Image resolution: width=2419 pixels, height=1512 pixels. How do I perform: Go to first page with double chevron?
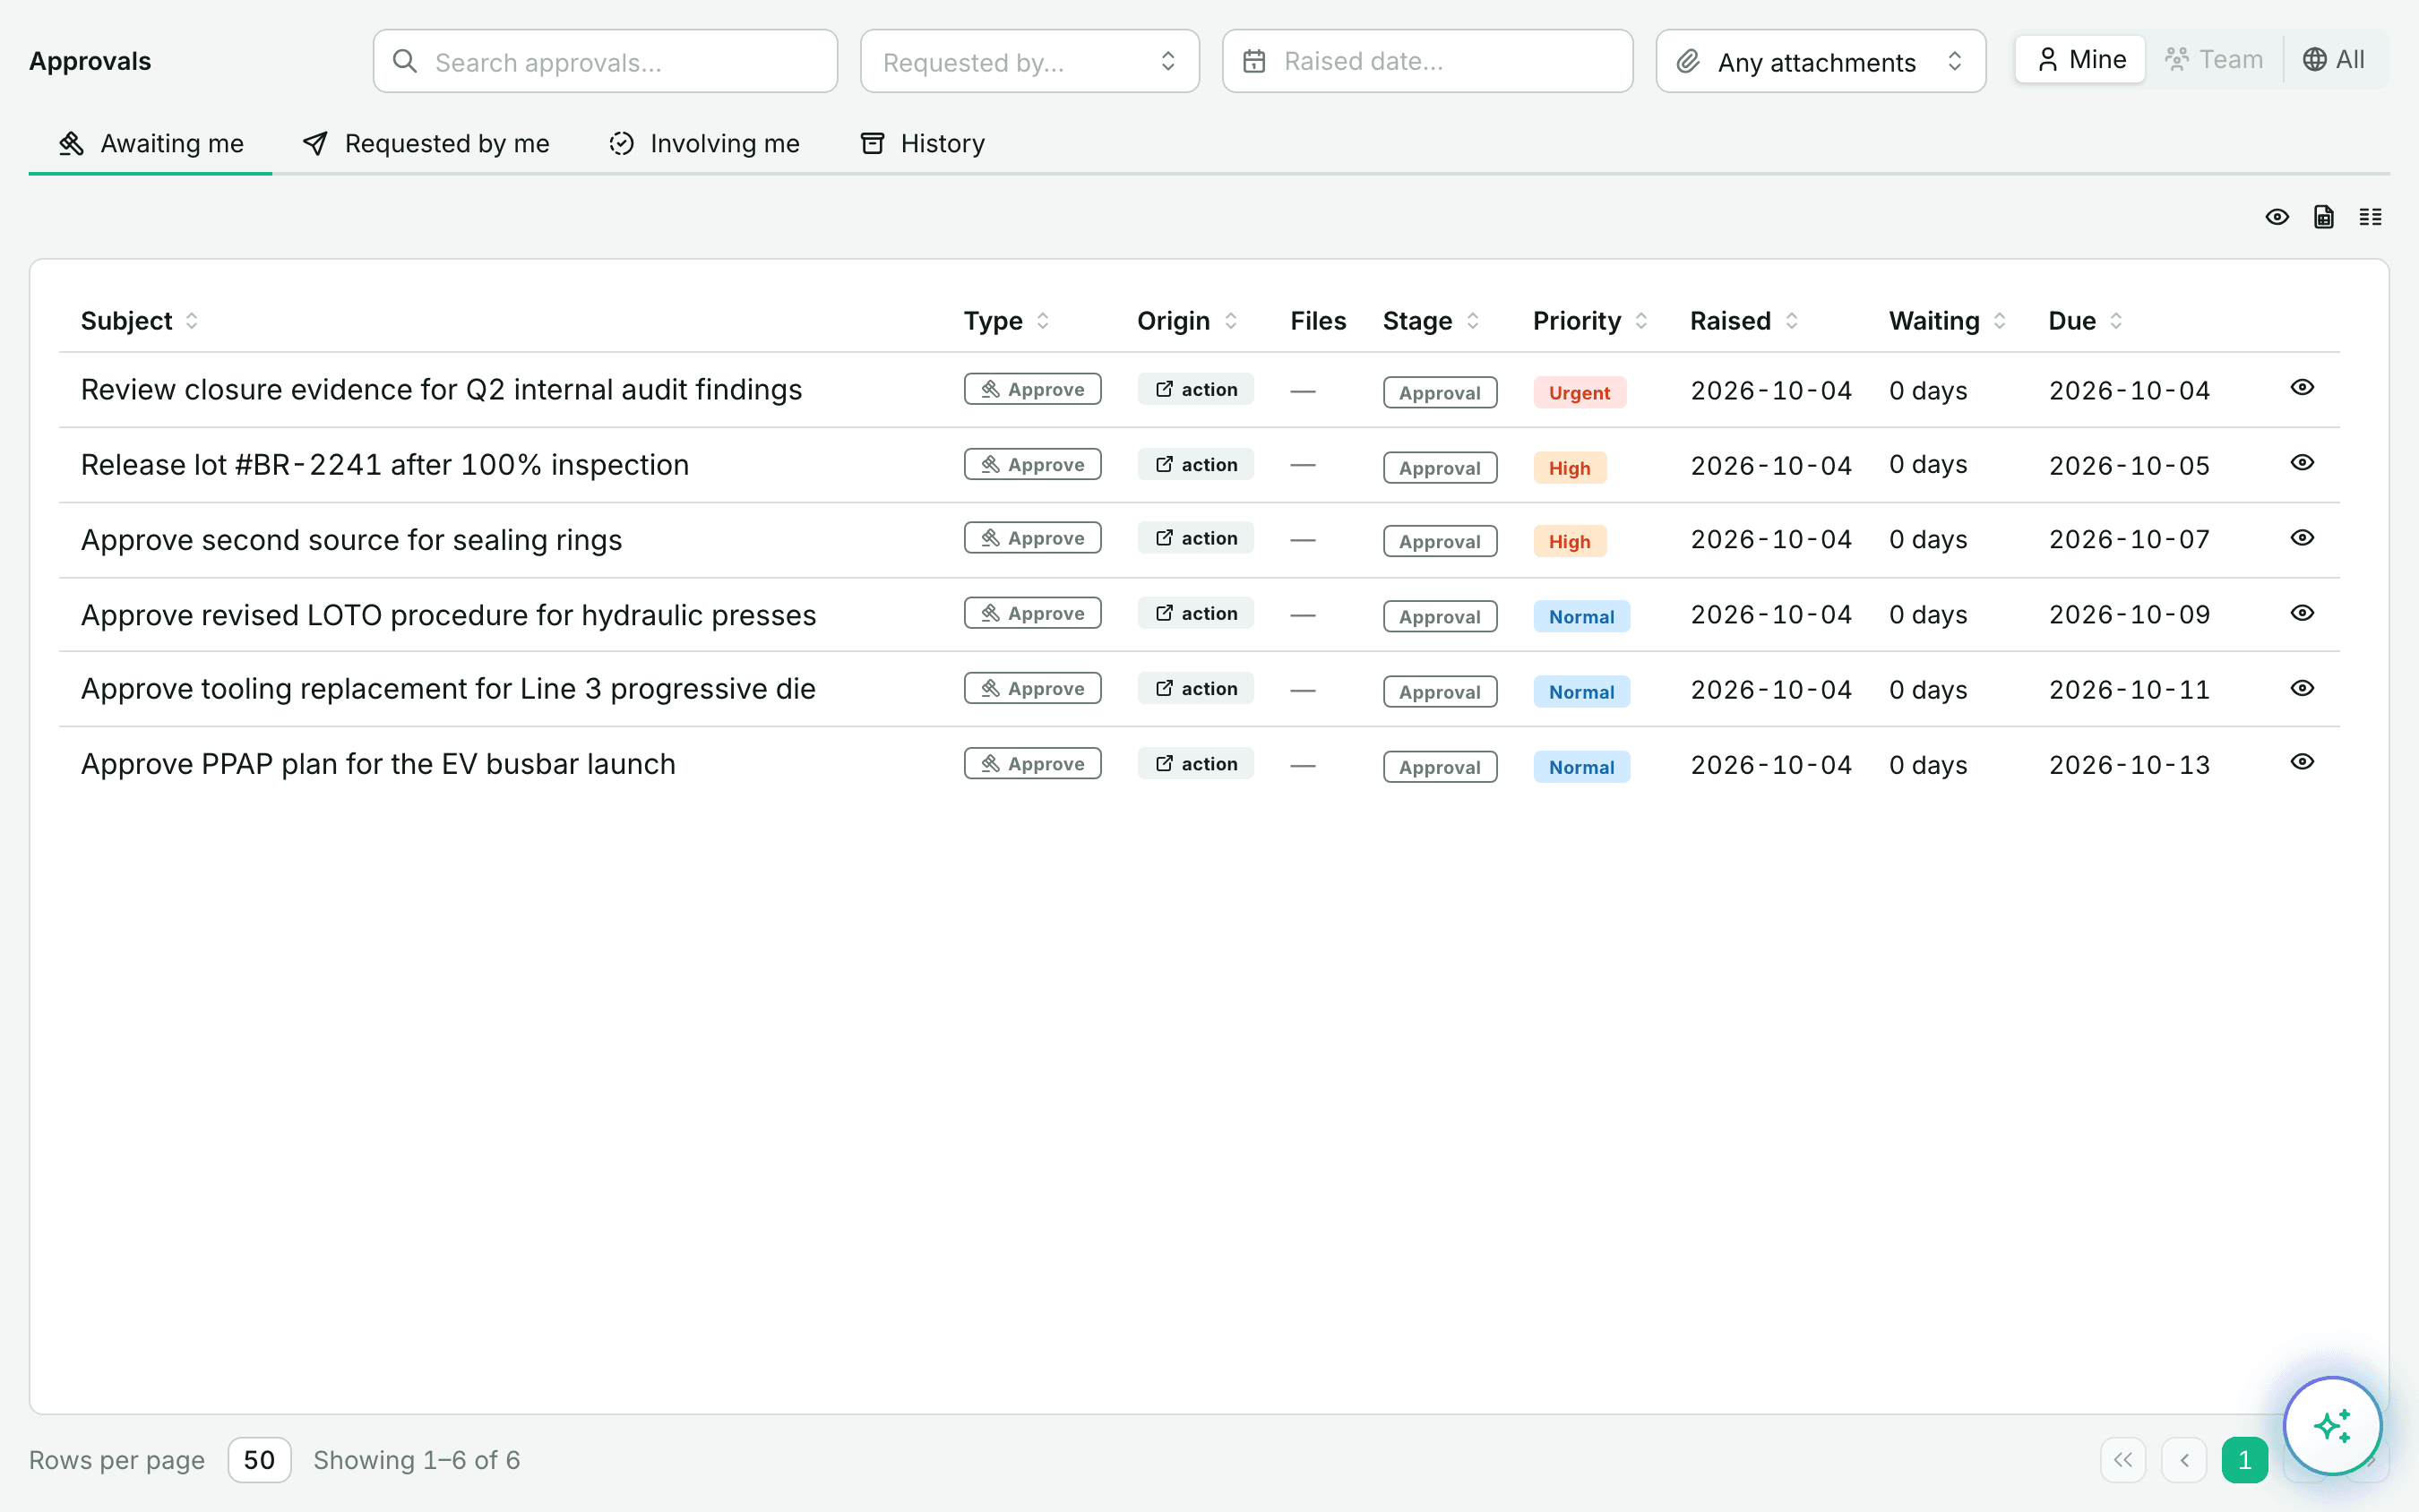(x=2123, y=1460)
